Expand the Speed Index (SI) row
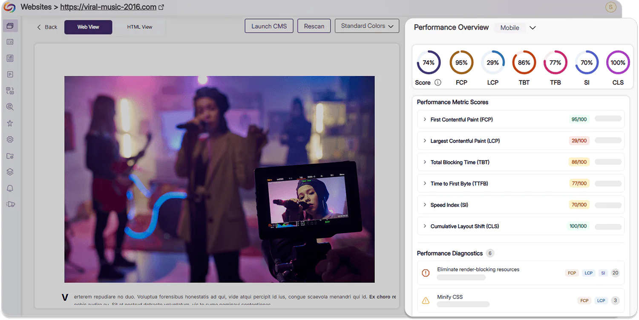This screenshot has width=639, height=320. pos(521,205)
